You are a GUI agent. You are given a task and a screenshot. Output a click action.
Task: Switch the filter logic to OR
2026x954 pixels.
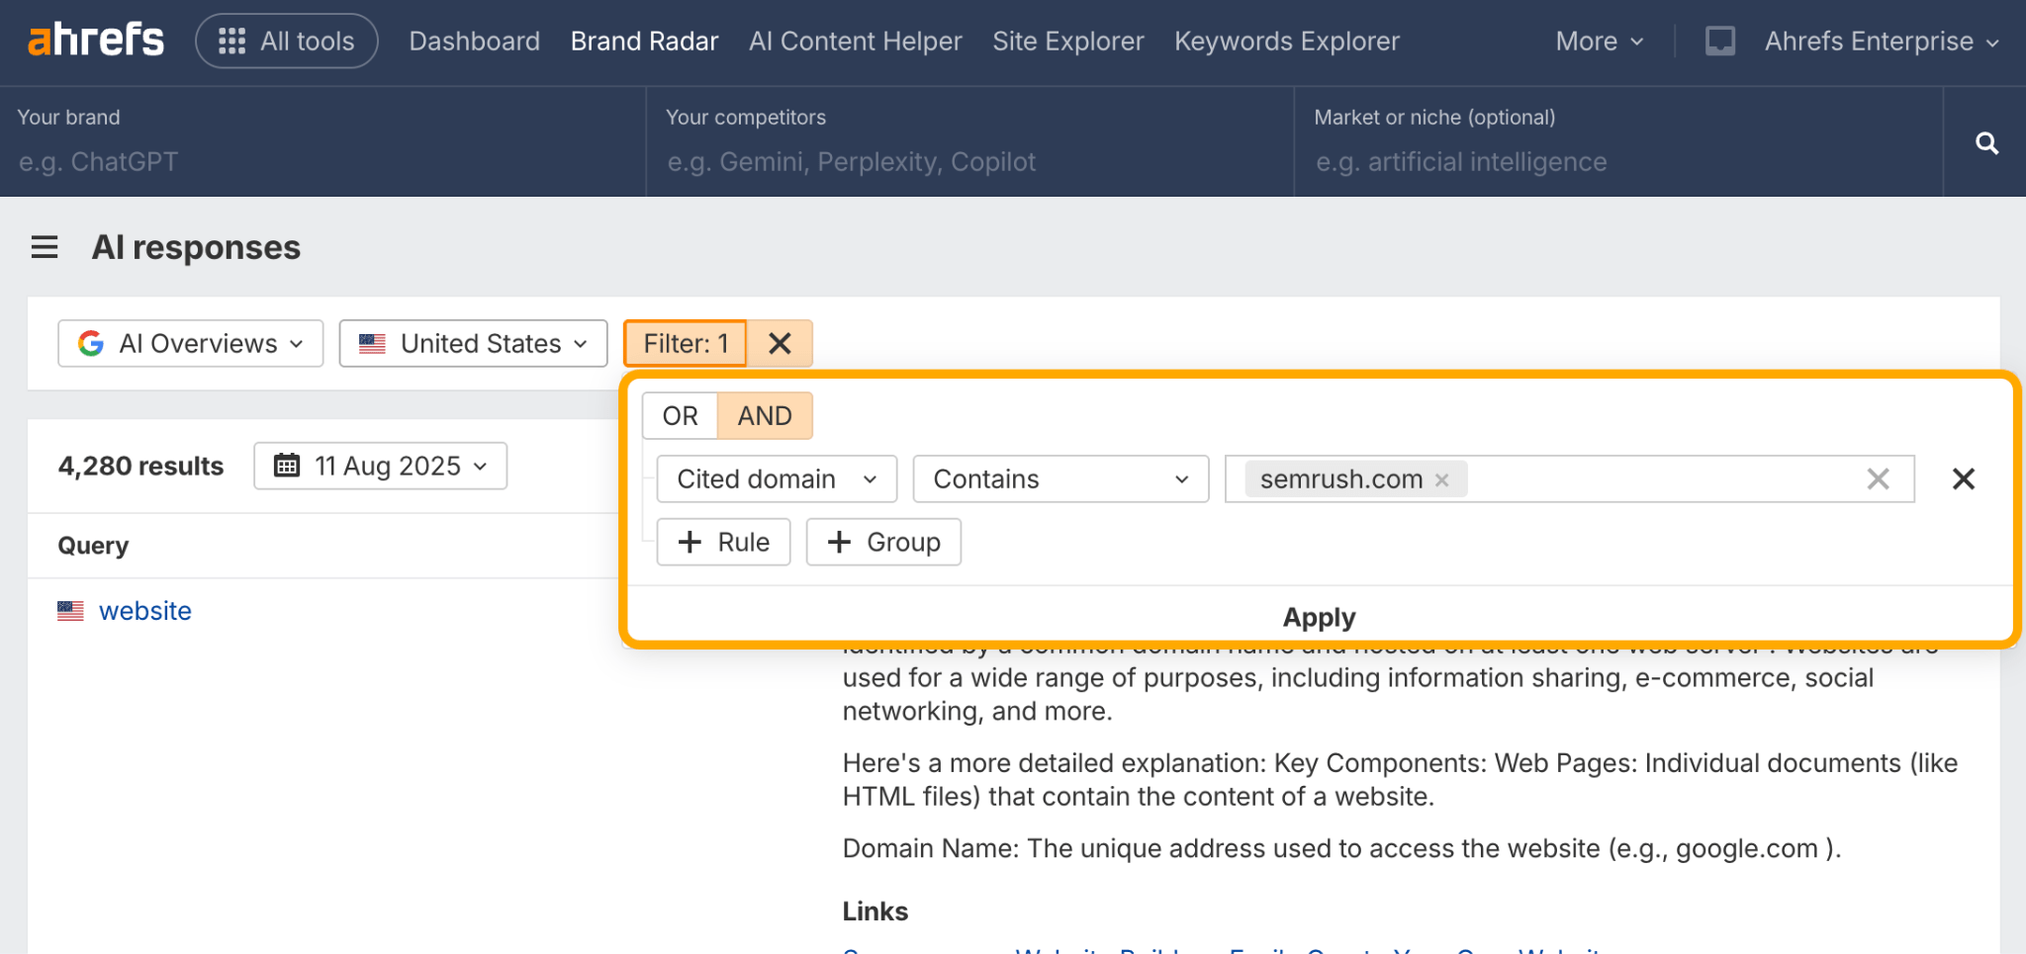click(679, 415)
